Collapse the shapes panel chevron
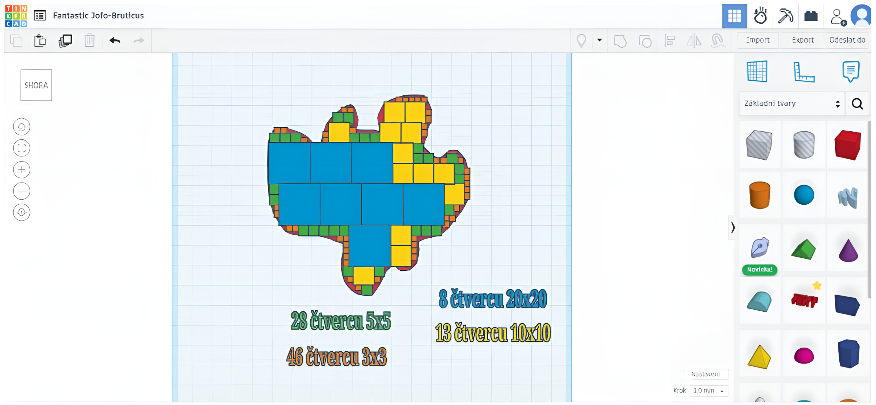Image resolution: width=876 pixels, height=405 pixels. tap(733, 227)
